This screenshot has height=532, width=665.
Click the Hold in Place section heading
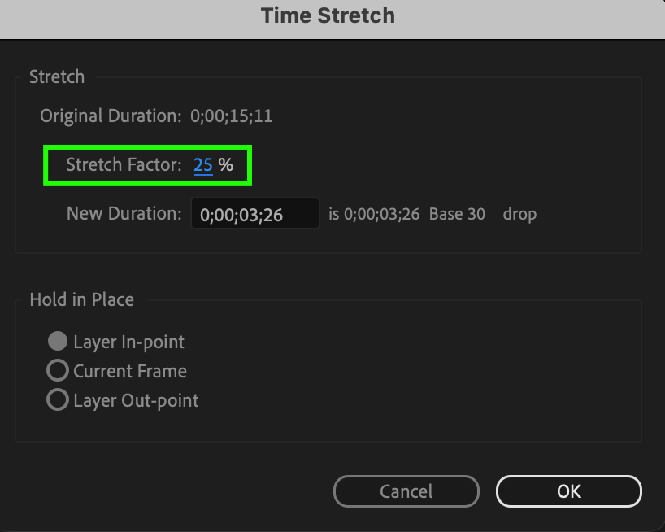(x=82, y=299)
